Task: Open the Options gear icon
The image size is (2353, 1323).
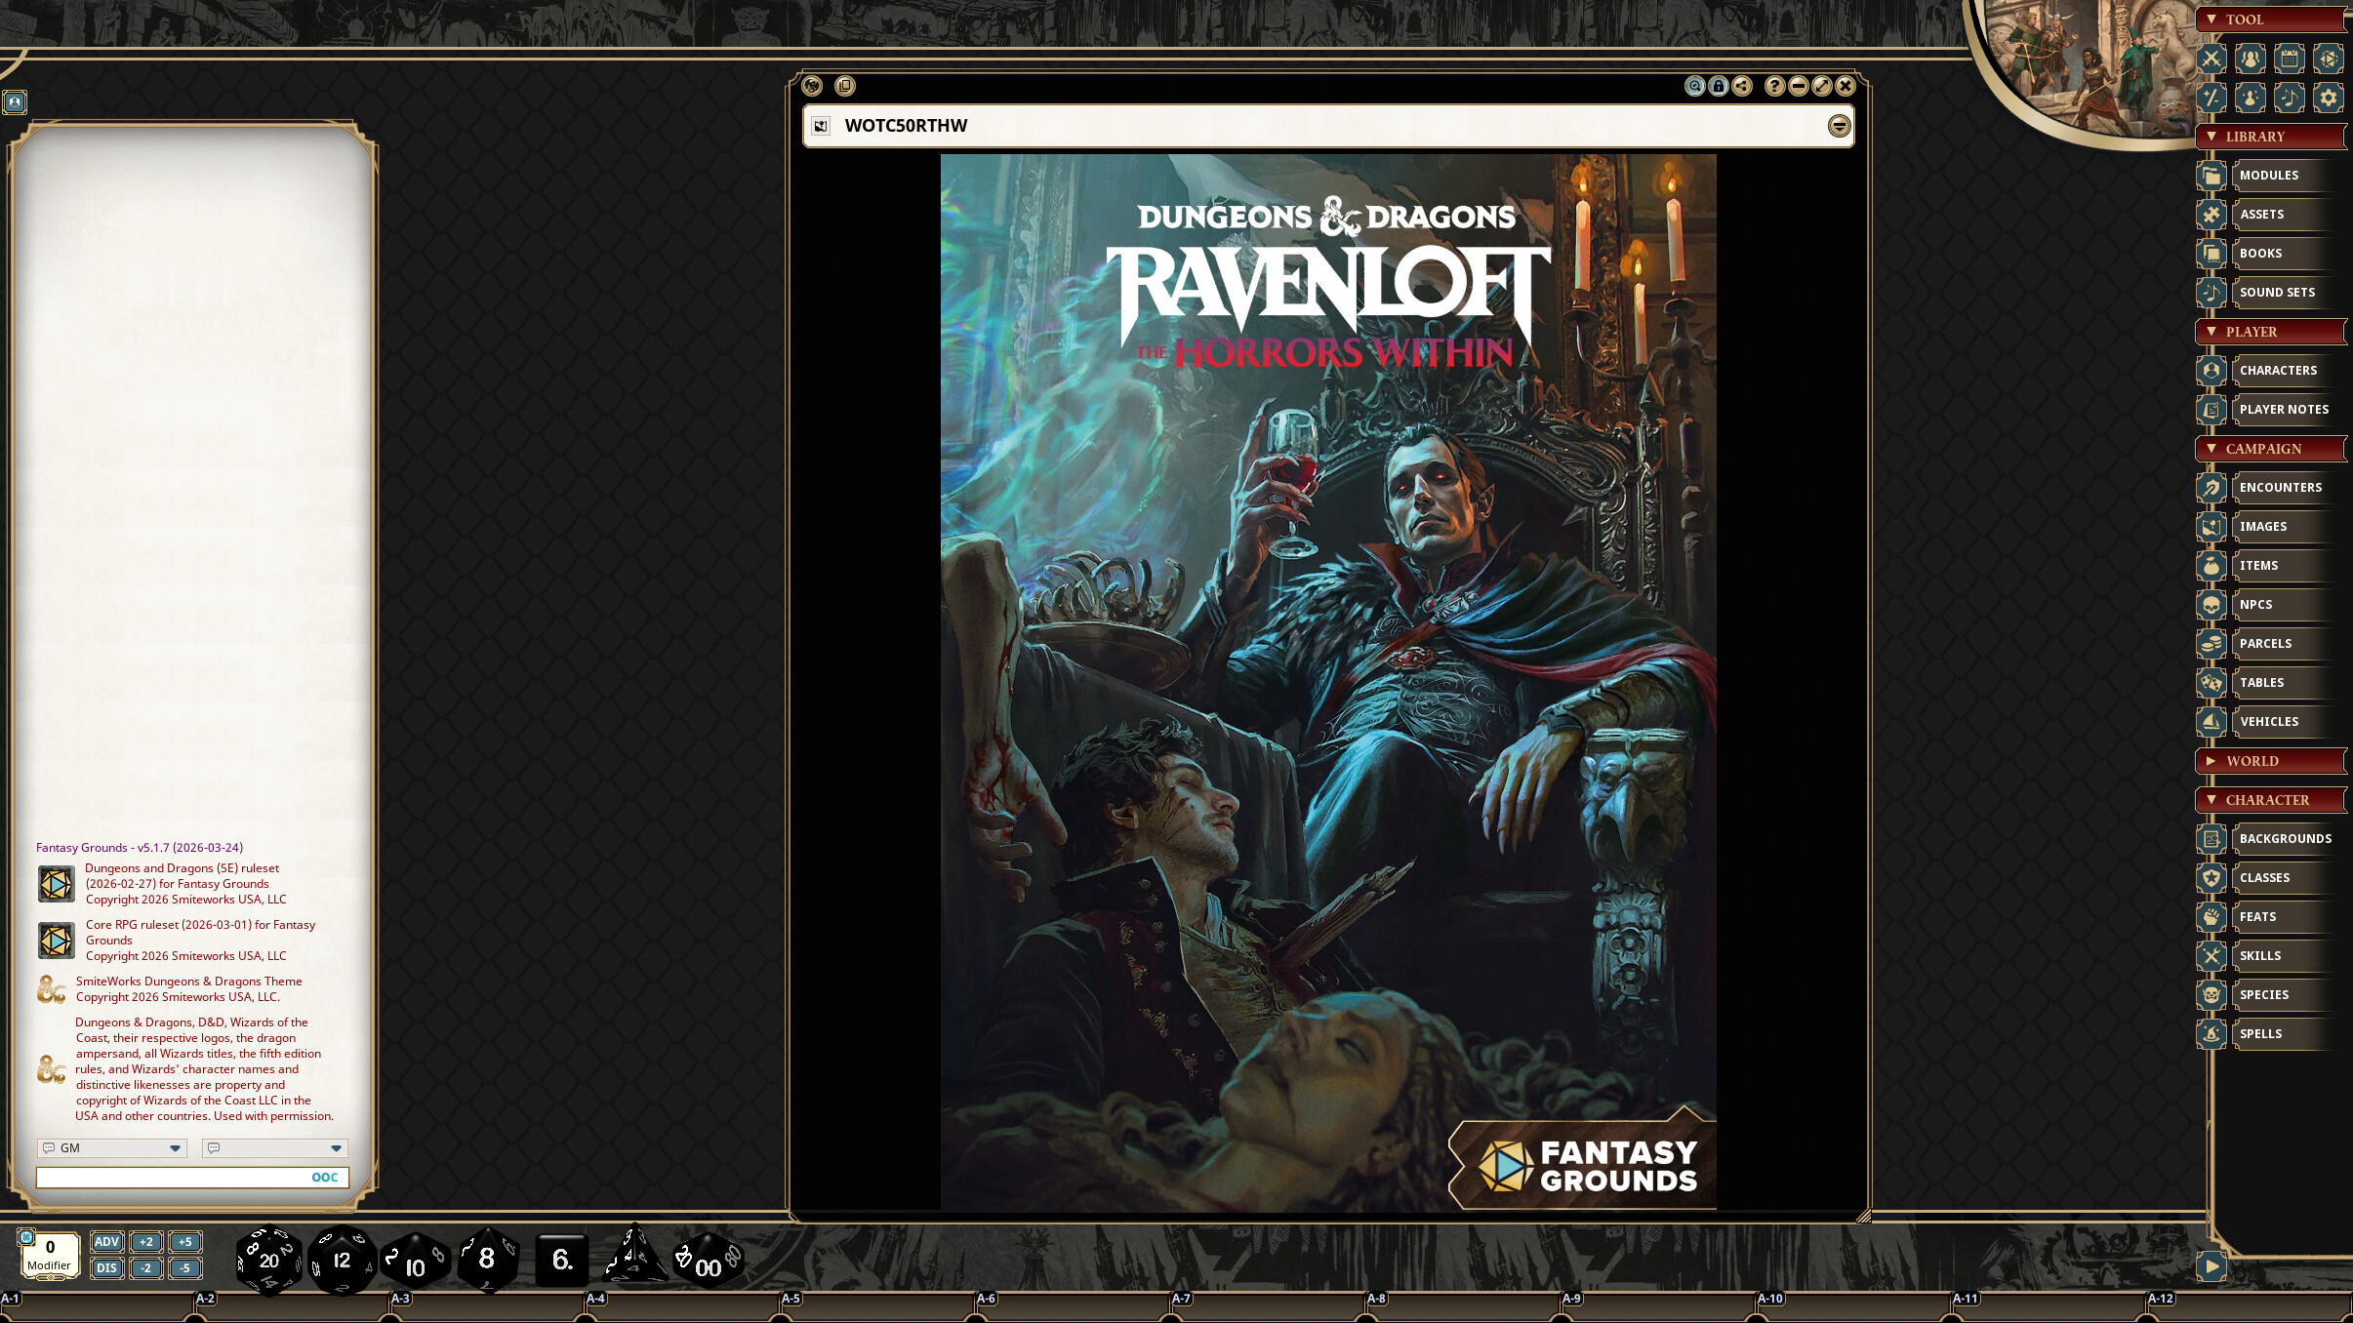Action: 2329,98
